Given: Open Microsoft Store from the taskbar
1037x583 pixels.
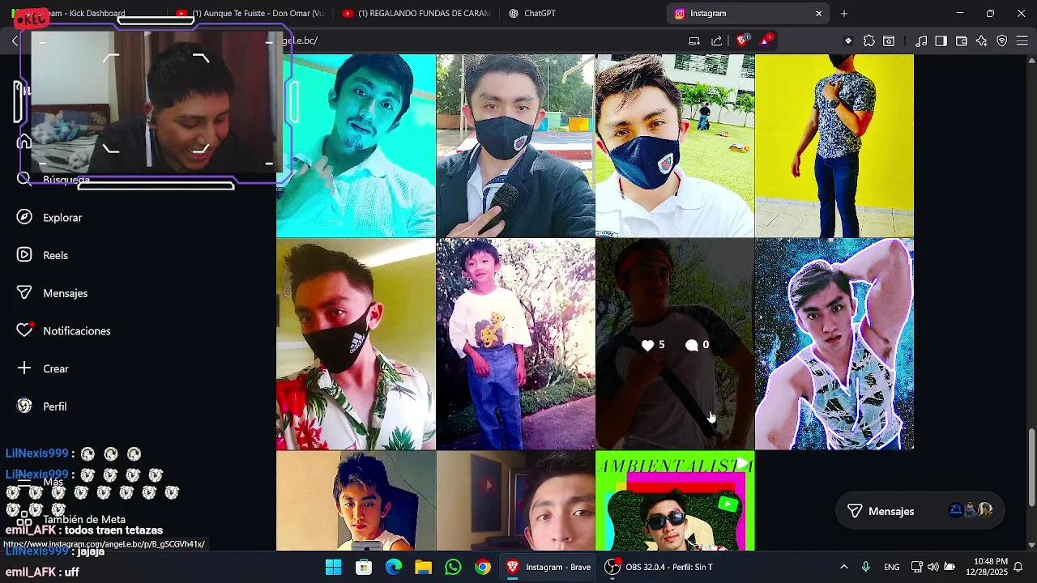Looking at the screenshot, I should 364,567.
